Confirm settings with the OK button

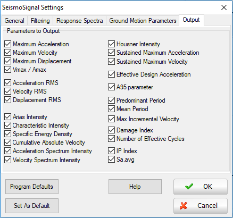click(x=201, y=187)
